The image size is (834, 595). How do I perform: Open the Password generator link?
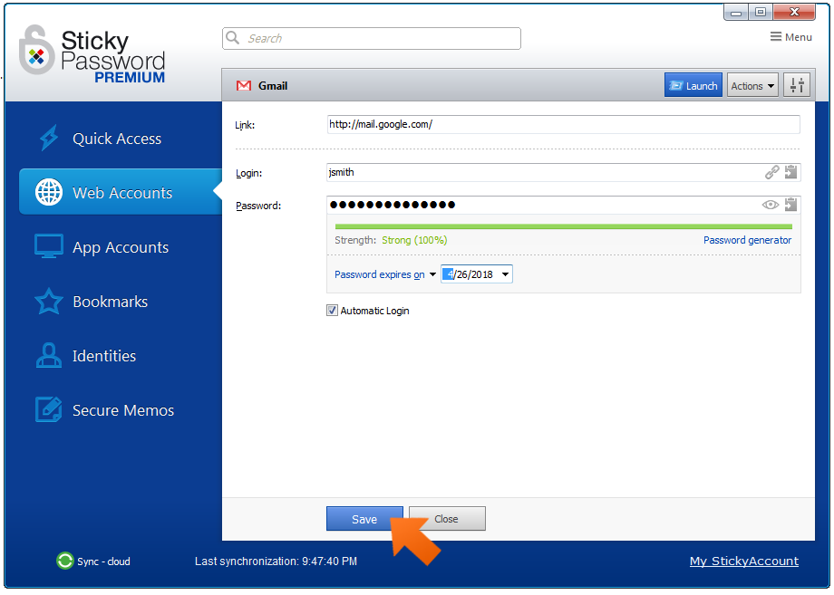point(747,240)
